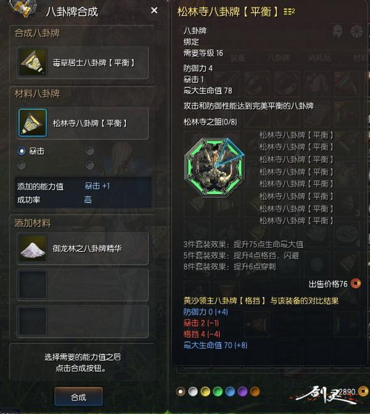370x414 pixels.
Task: Select the 暴击 radio option
Action: [22, 151]
